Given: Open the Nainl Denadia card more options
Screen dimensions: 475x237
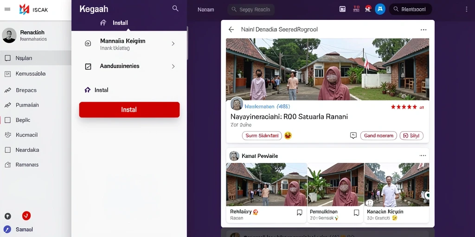Looking at the screenshot, I should pyautogui.click(x=424, y=30).
